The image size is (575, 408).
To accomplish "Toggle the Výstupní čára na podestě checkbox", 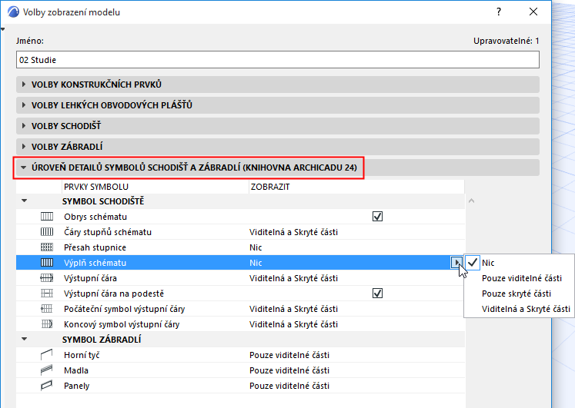I will (x=377, y=294).
